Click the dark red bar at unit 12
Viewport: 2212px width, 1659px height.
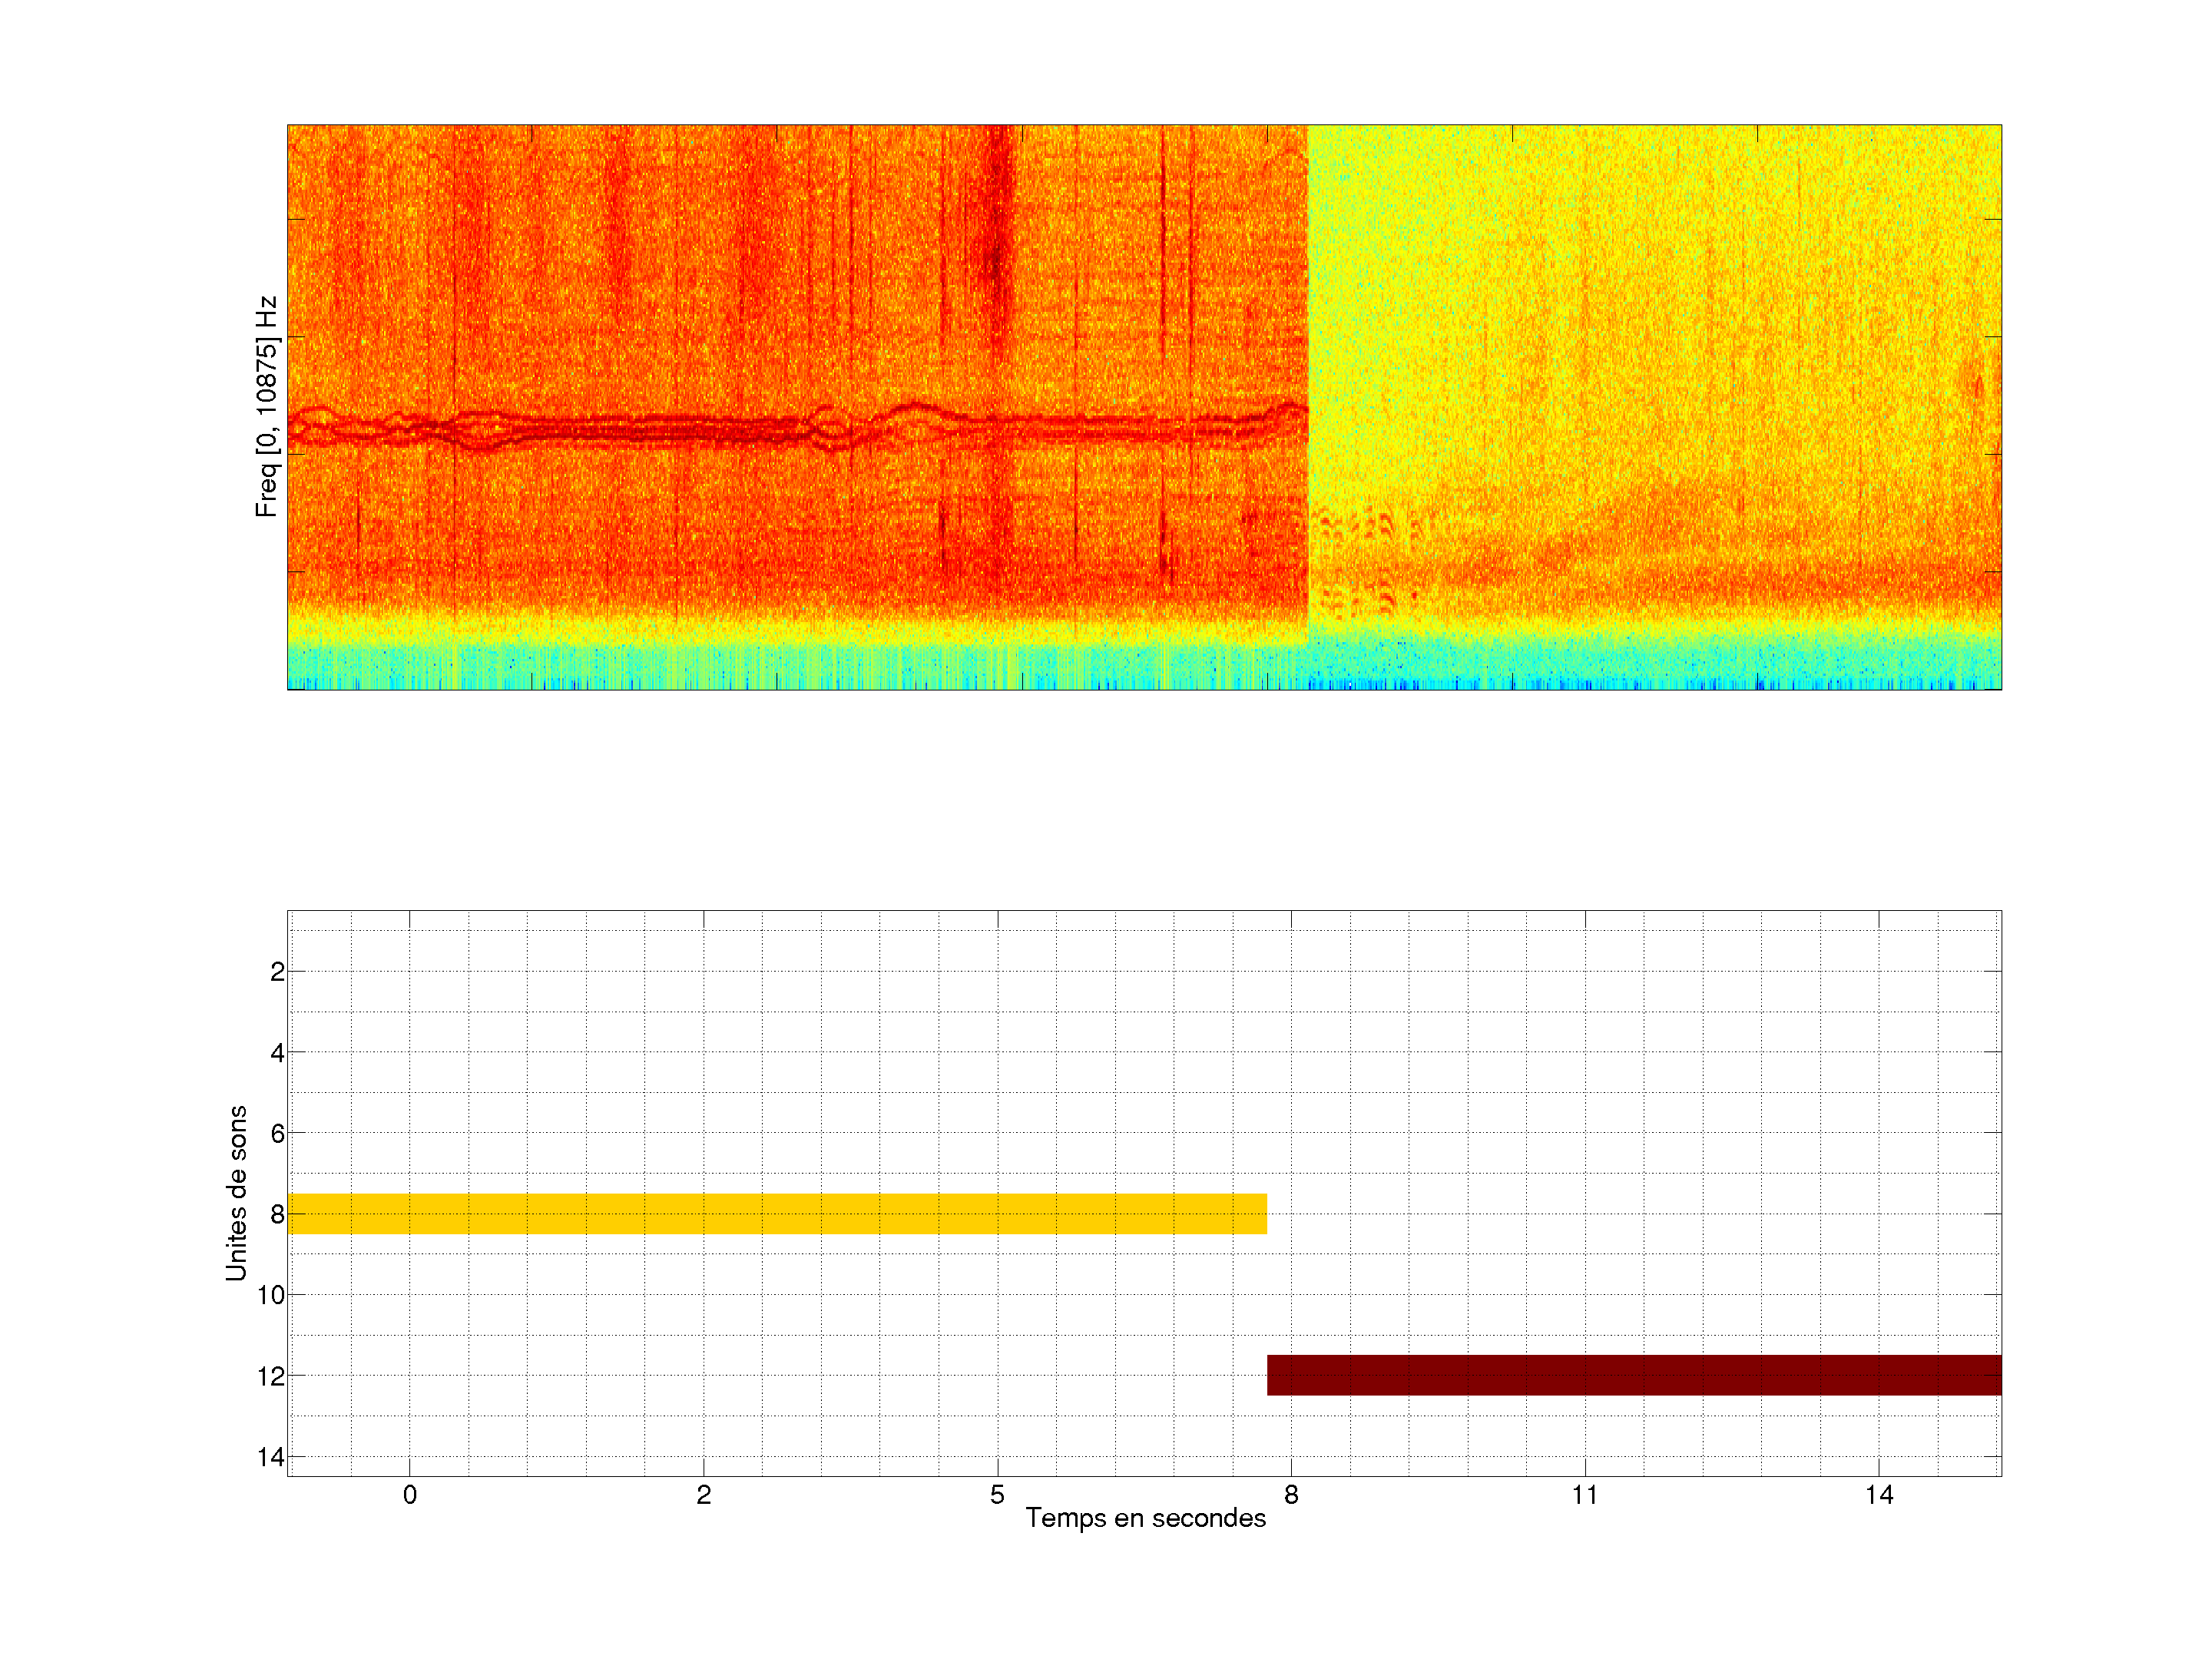click(1633, 1374)
